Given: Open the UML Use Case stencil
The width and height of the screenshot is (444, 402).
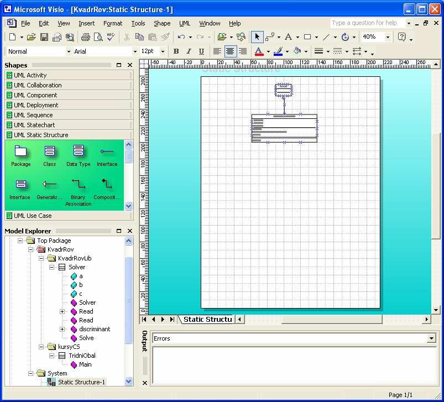Looking at the screenshot, I should click(69, 216).
